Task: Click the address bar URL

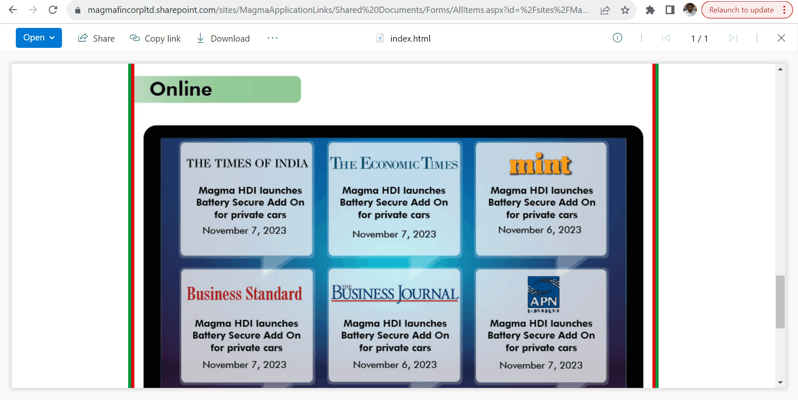Action: (338, 10)
